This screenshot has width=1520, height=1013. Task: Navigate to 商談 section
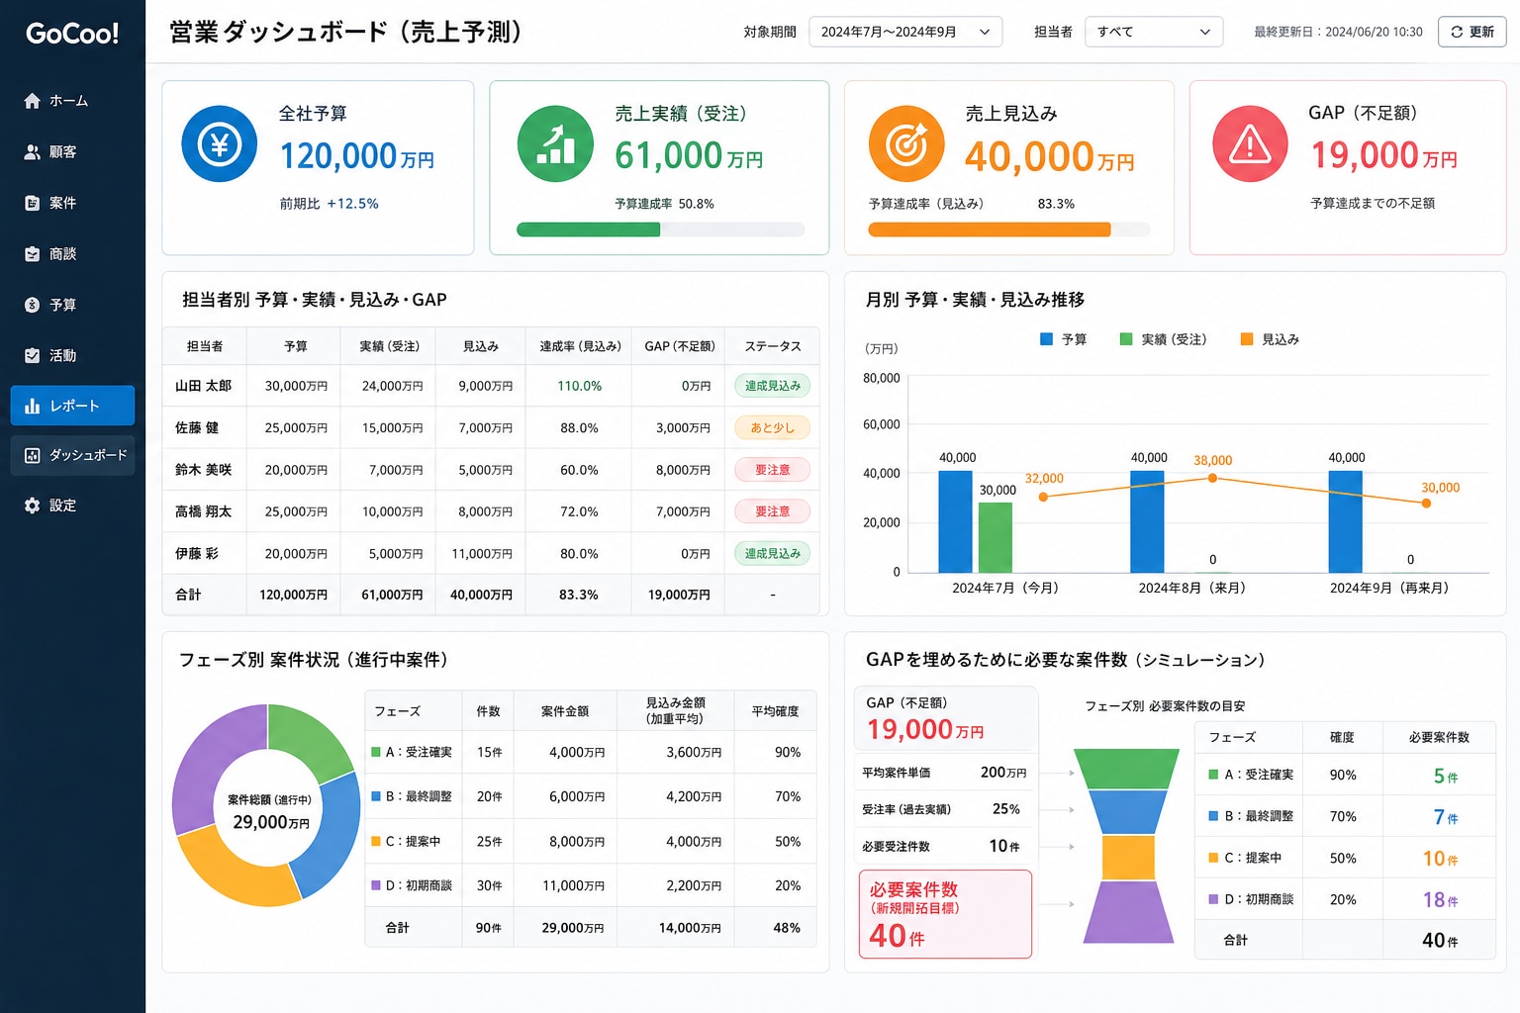pyautogui.click(x=72, y=254)
